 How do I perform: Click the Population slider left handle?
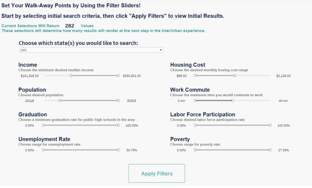pos(59,101)
